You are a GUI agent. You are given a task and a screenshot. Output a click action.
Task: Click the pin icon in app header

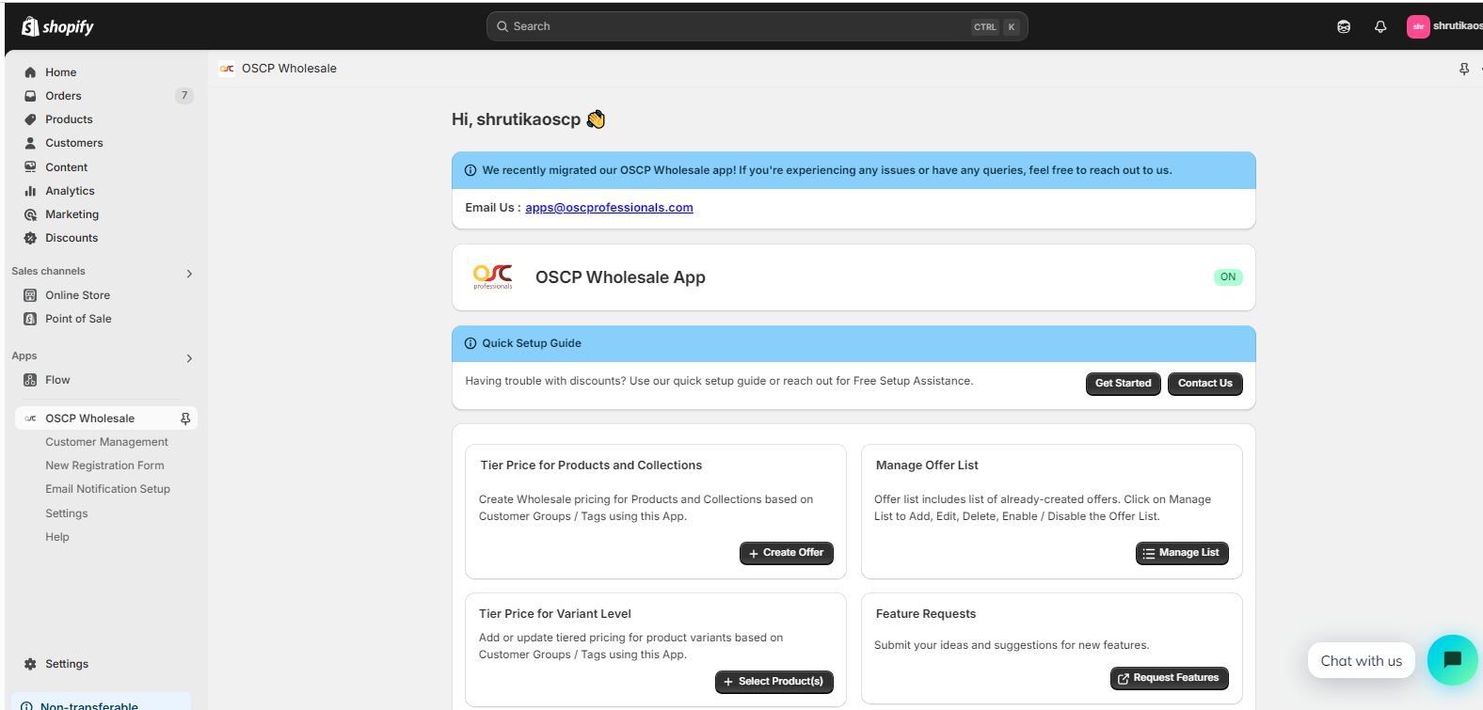click(x=1464, y=69)
